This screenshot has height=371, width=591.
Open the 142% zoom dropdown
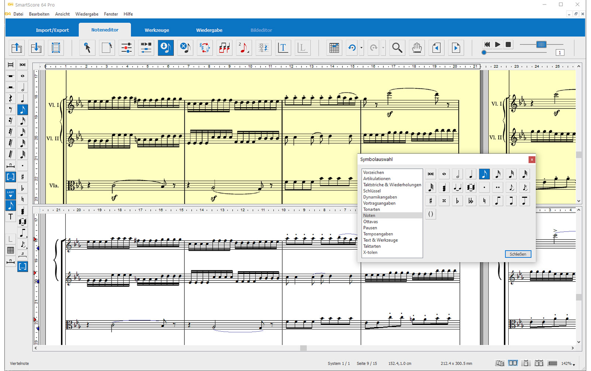click(x=568, y=364)
